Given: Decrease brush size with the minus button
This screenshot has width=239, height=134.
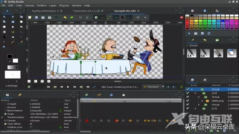Looking at the screenshot, I should [8, 82].
